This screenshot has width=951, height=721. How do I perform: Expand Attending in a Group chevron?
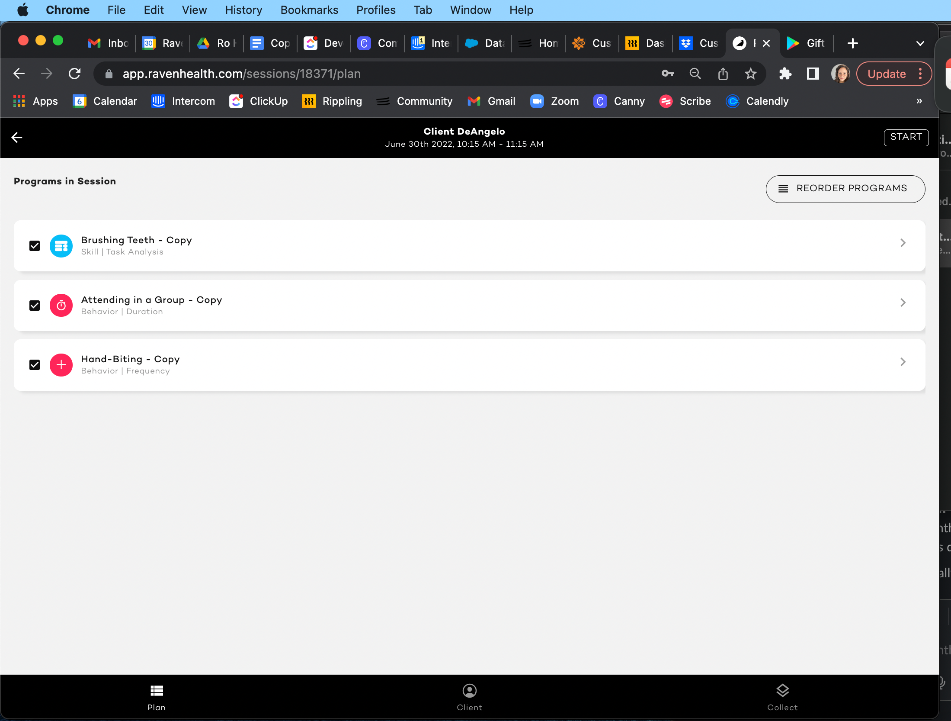(903, 303)
